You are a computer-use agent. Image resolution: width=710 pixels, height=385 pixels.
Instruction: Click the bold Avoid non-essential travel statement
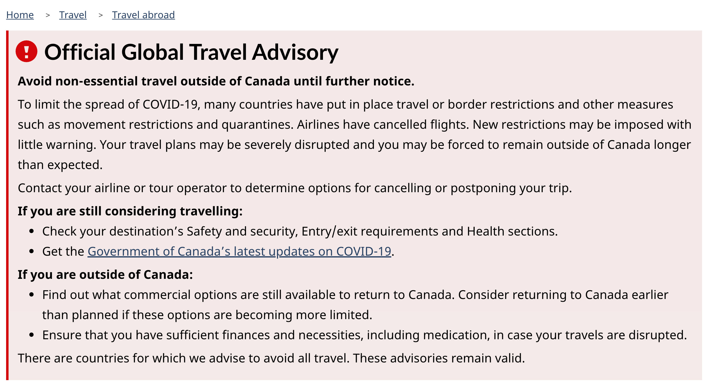216,81
